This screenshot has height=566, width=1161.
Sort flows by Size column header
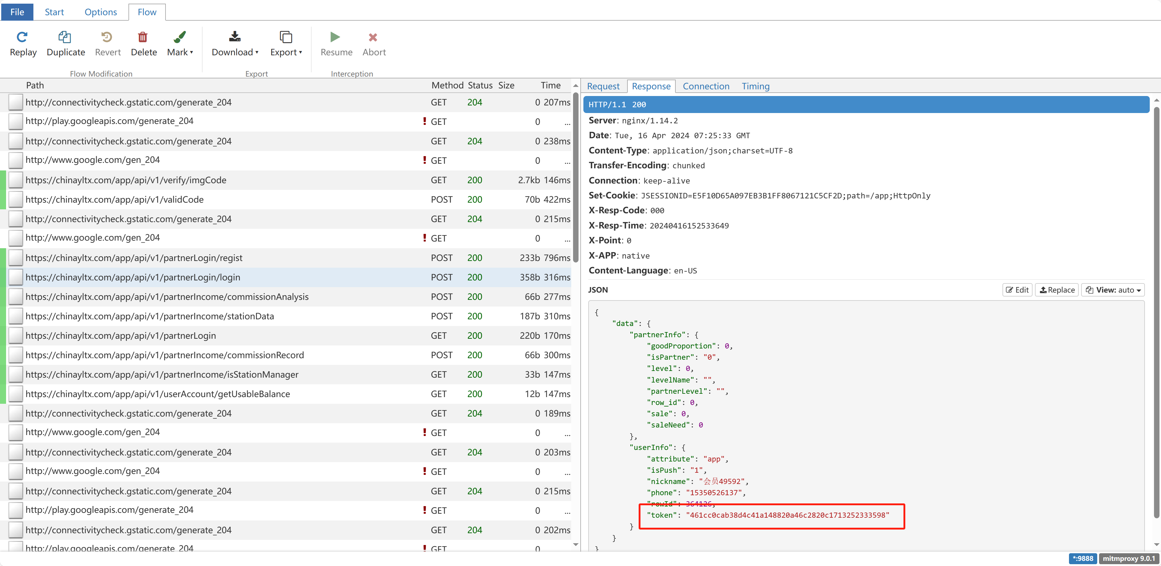tap(506, 85)
